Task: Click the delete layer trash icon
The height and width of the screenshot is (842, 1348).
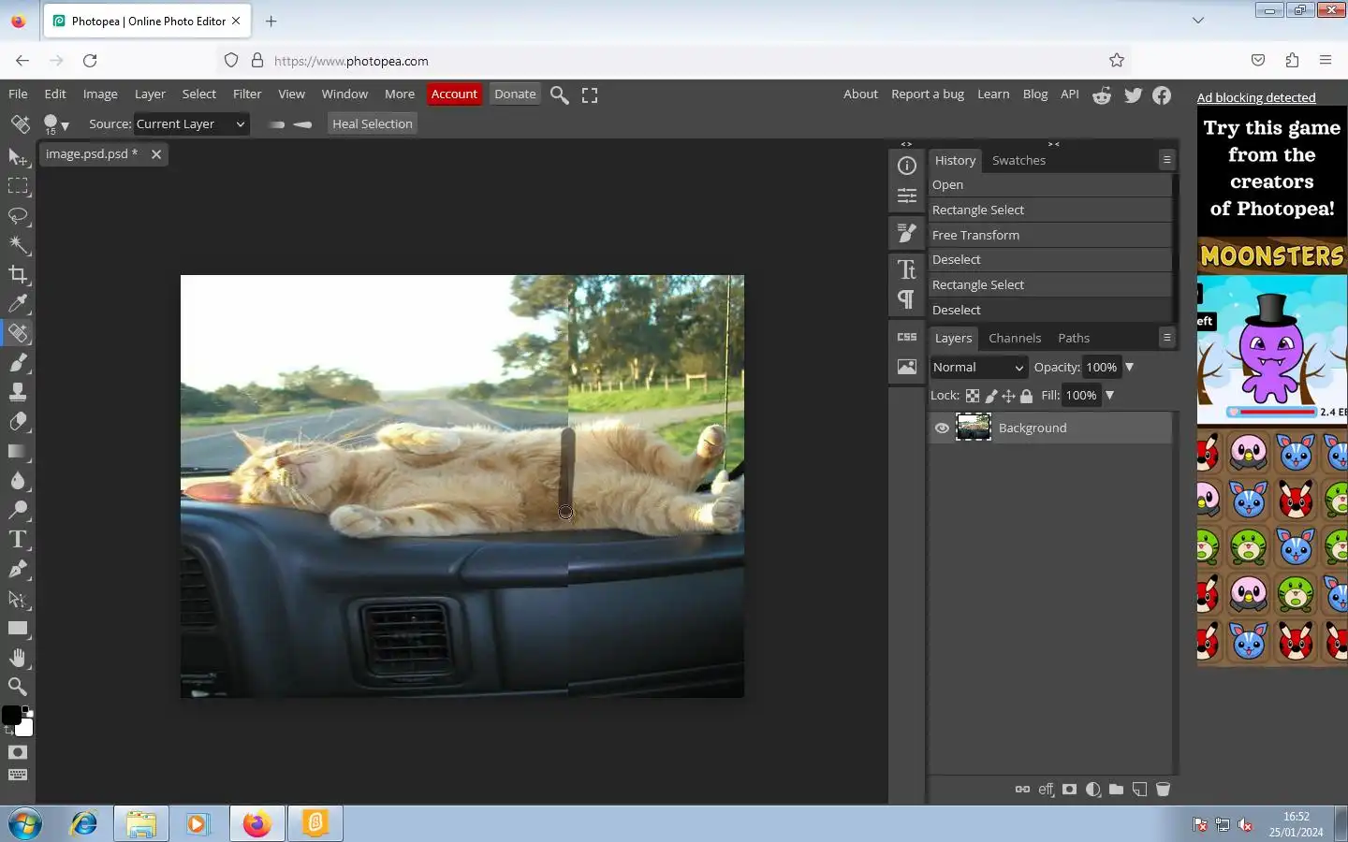Action: pos(1163,790)
